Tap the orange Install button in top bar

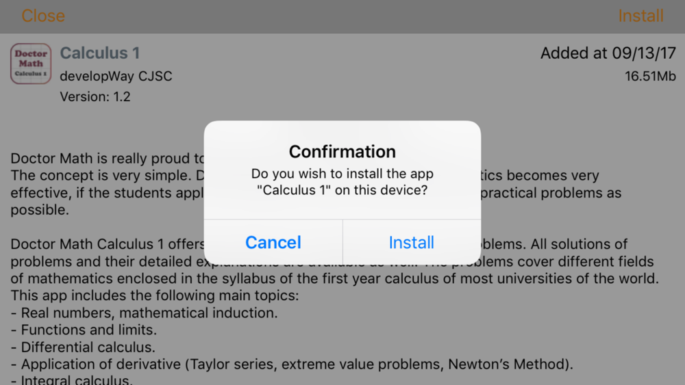[640, 16]
